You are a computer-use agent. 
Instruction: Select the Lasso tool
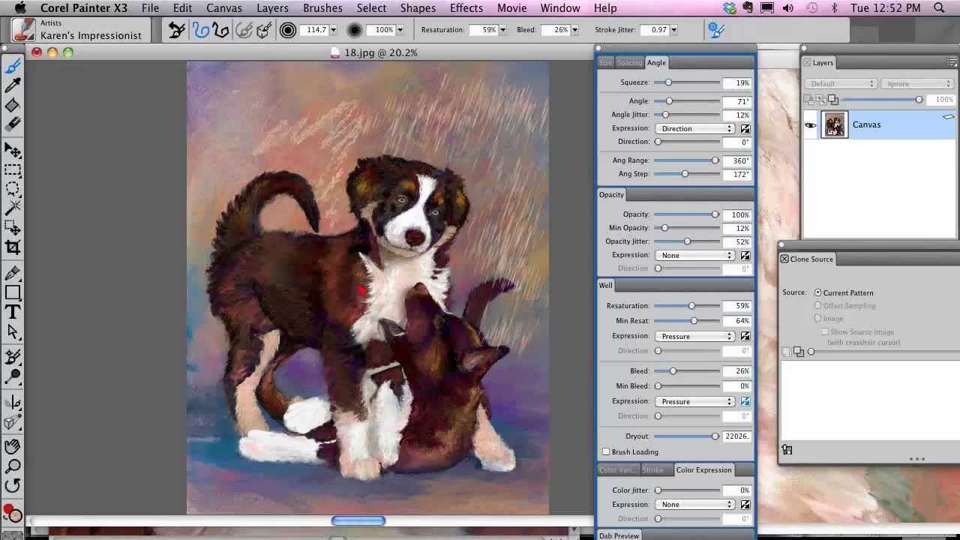click(x=13, y=189)
